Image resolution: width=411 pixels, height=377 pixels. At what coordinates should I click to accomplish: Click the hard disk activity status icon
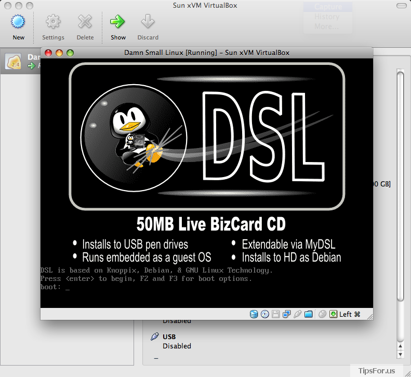[254, 314]
